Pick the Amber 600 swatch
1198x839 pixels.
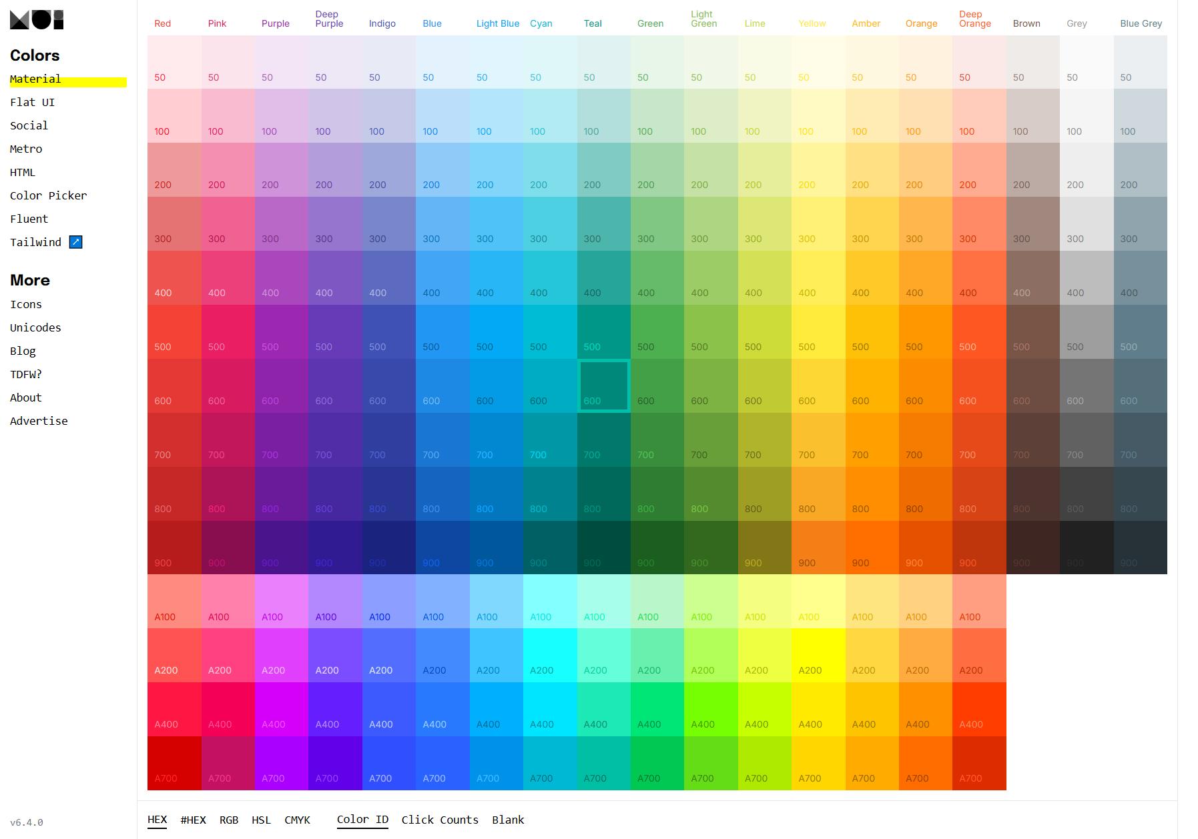[x=872, y=386]
